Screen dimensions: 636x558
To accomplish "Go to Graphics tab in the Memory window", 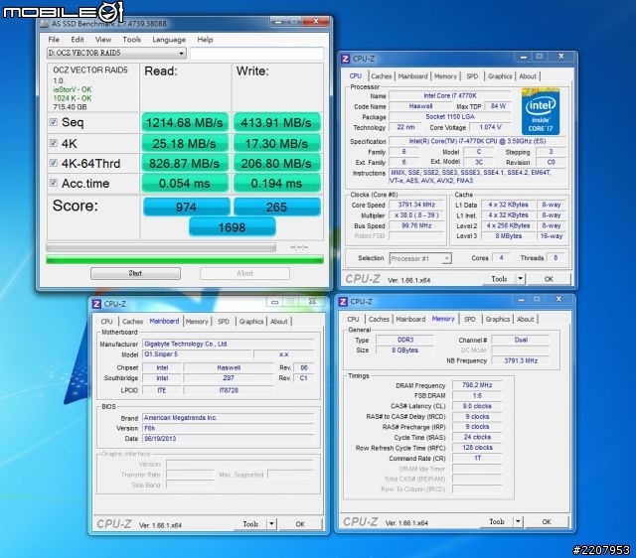I will (497, 320).
